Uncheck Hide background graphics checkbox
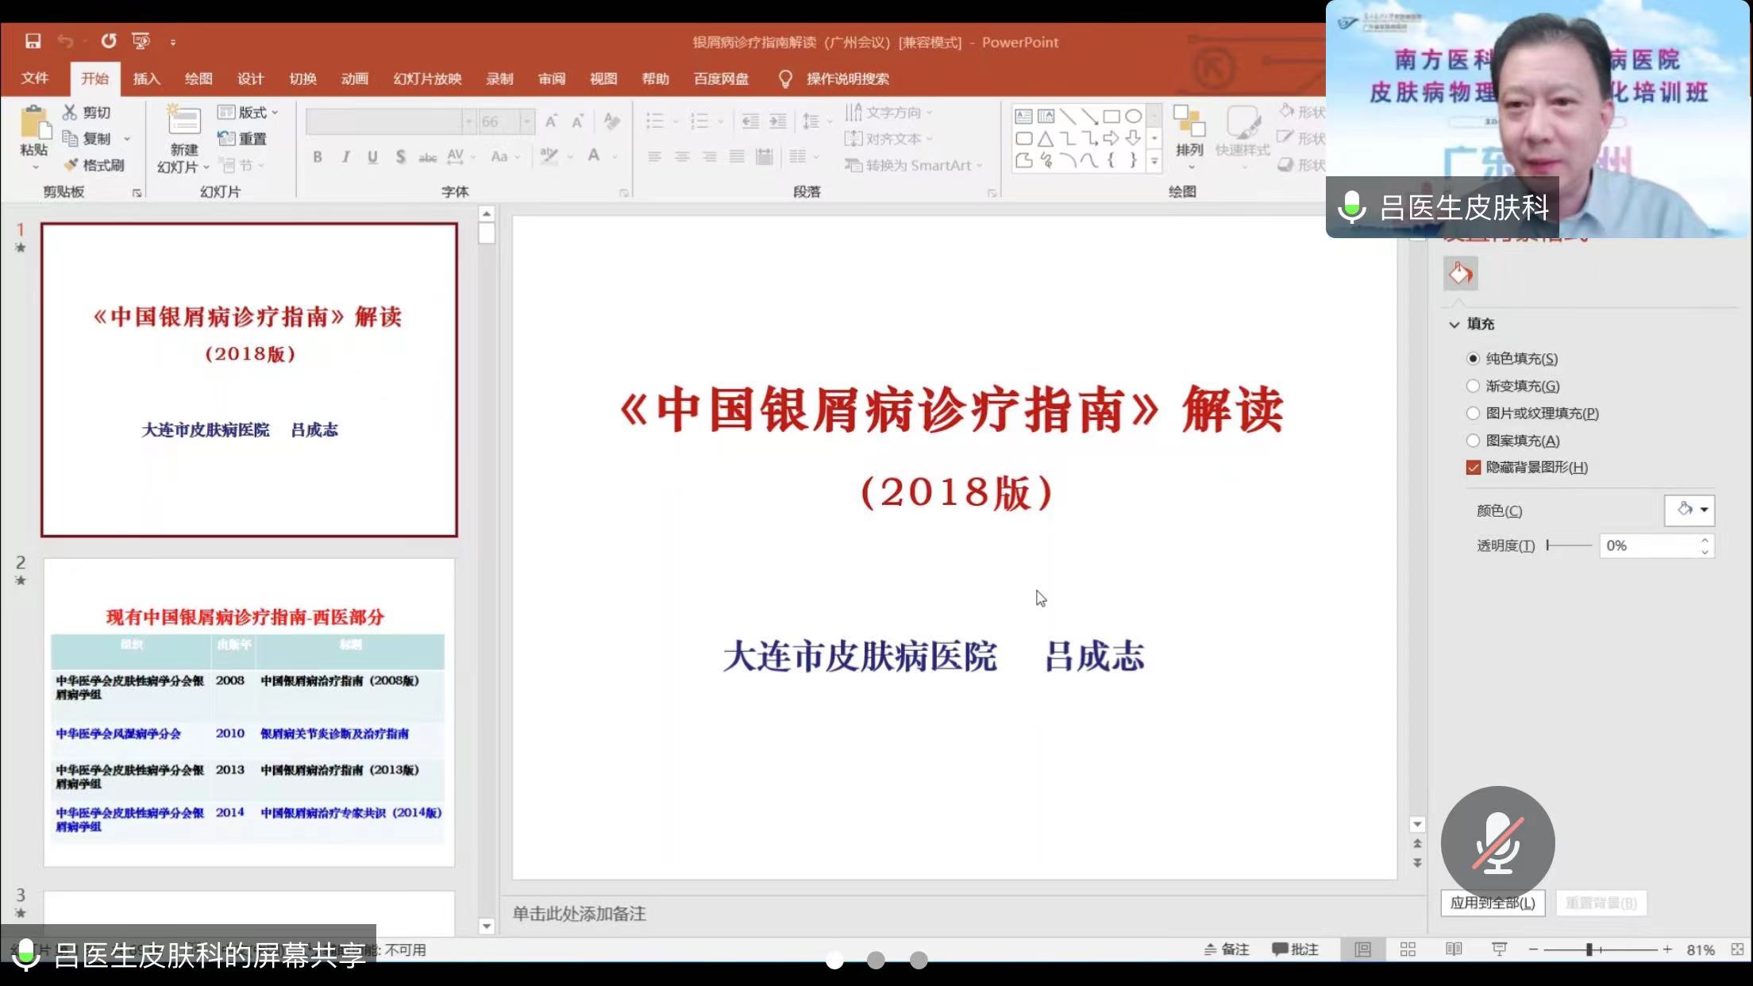This screenshot has height=986, width=1753. pos(1474,468)
